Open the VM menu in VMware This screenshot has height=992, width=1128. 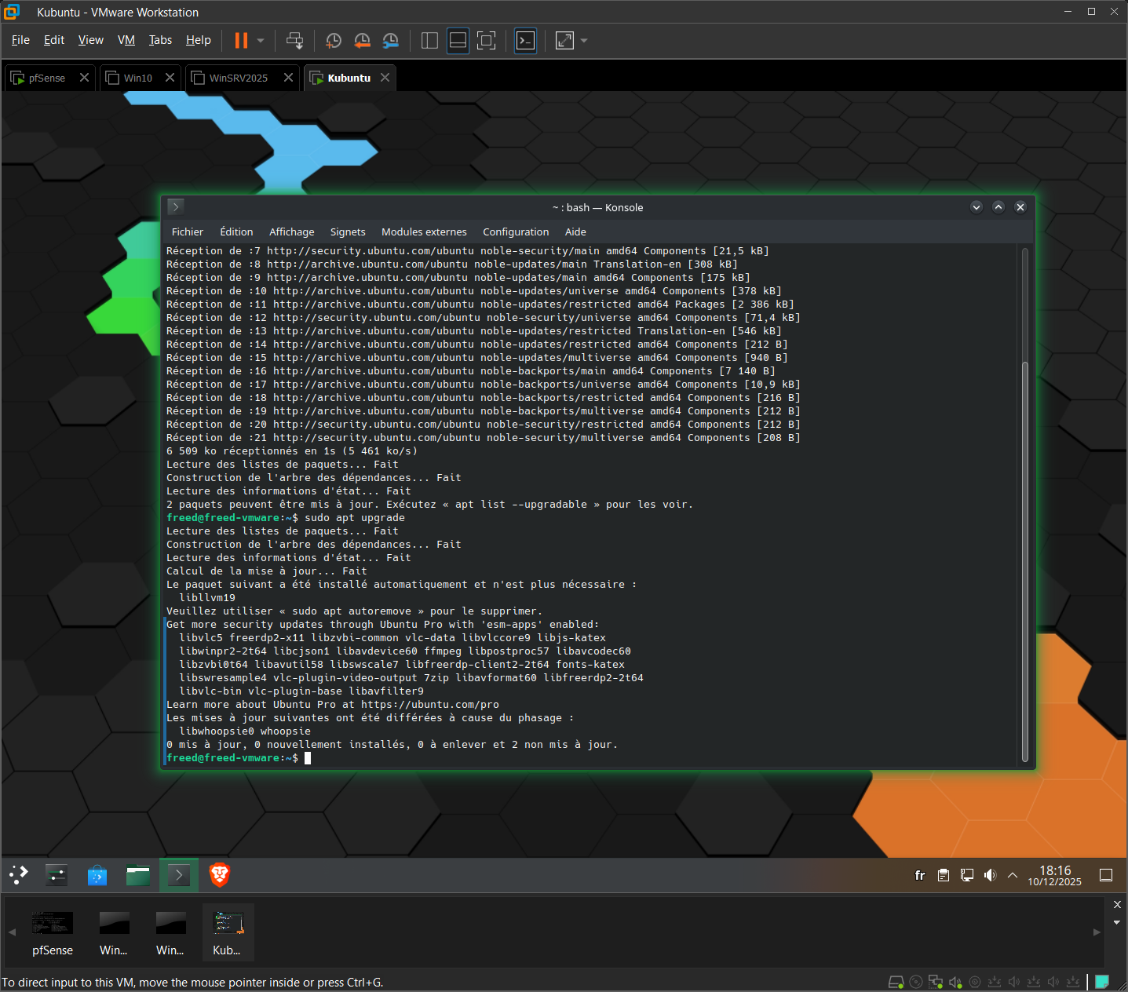126,40
